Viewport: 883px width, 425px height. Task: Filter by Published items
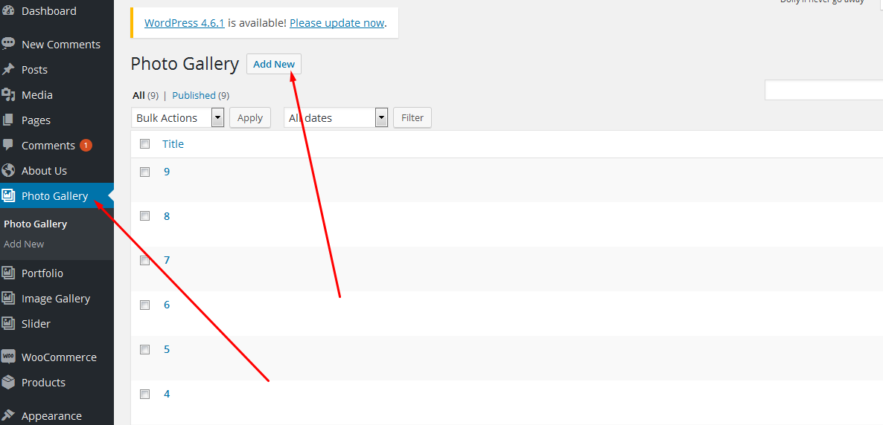194,96
